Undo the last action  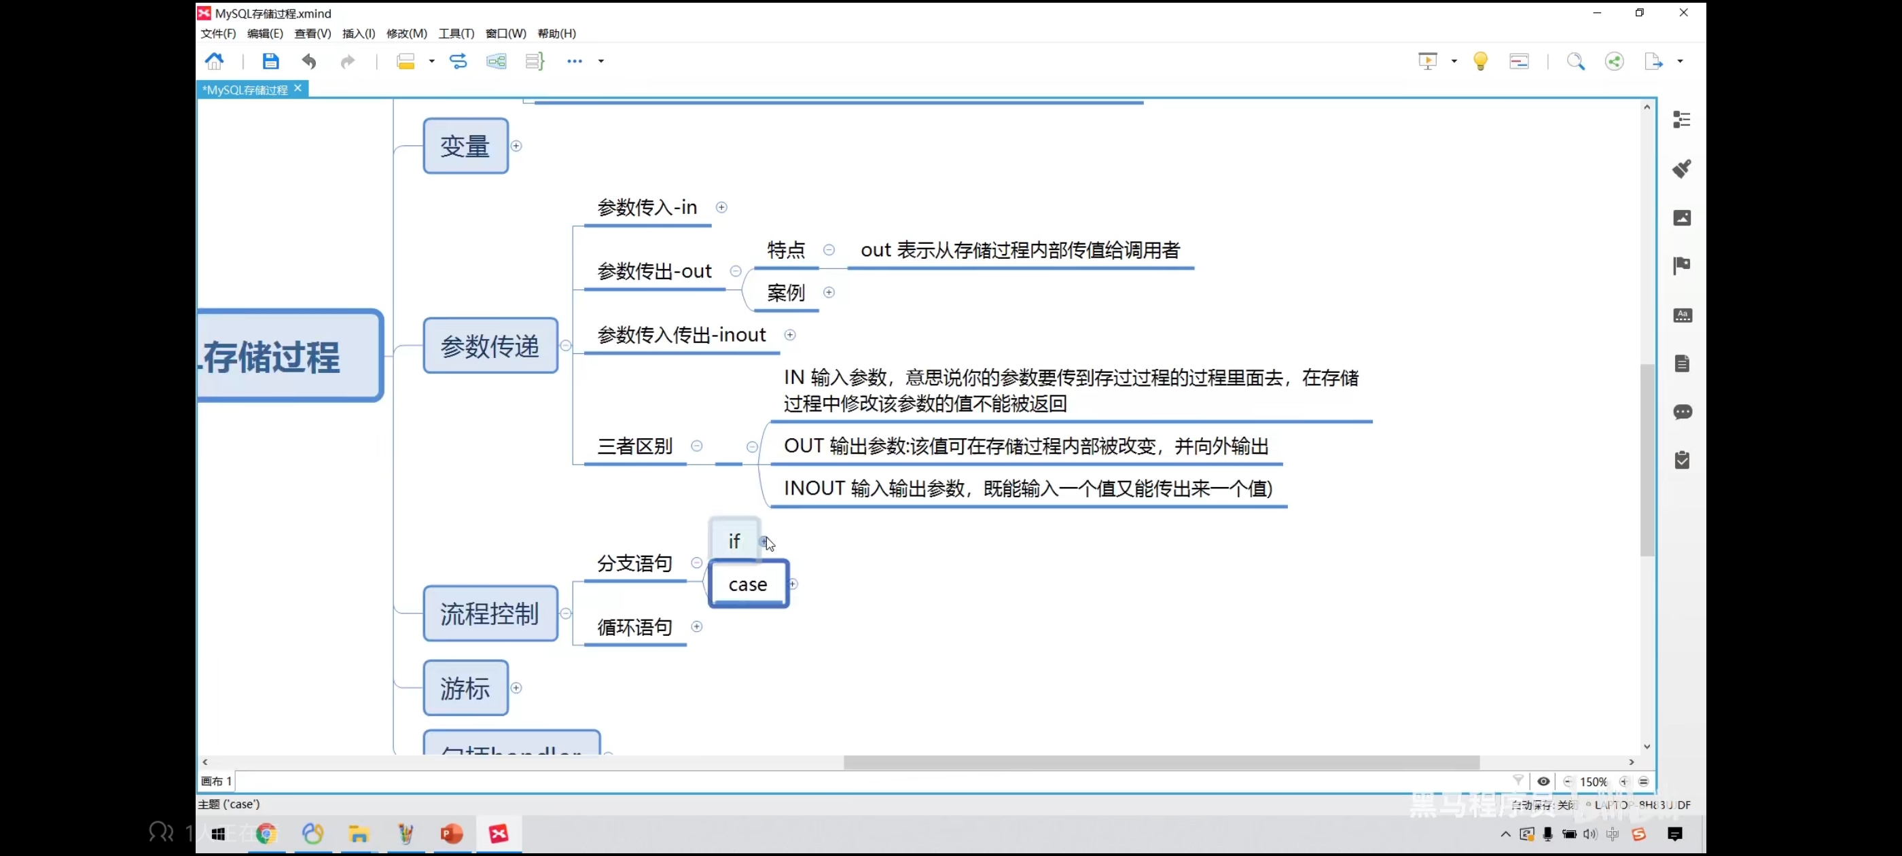tap(308, 61)
